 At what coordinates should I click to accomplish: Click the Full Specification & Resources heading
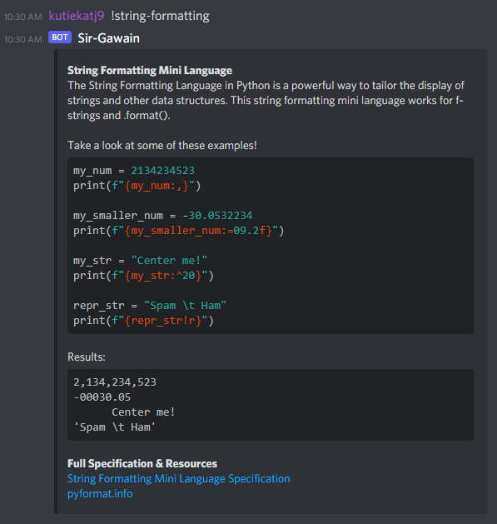[142, 463]
